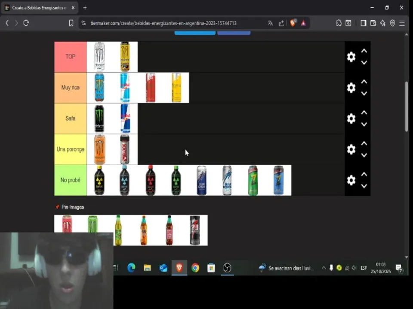Click the Una poronga tier label

(70, 149)
